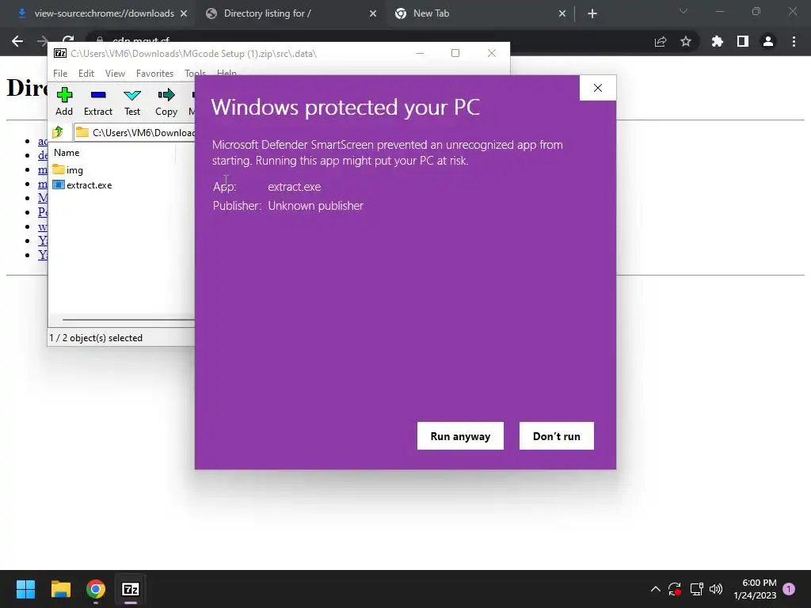811x608 pixels.
Task: Close the New Tab tab
Action: coord(562,13)
